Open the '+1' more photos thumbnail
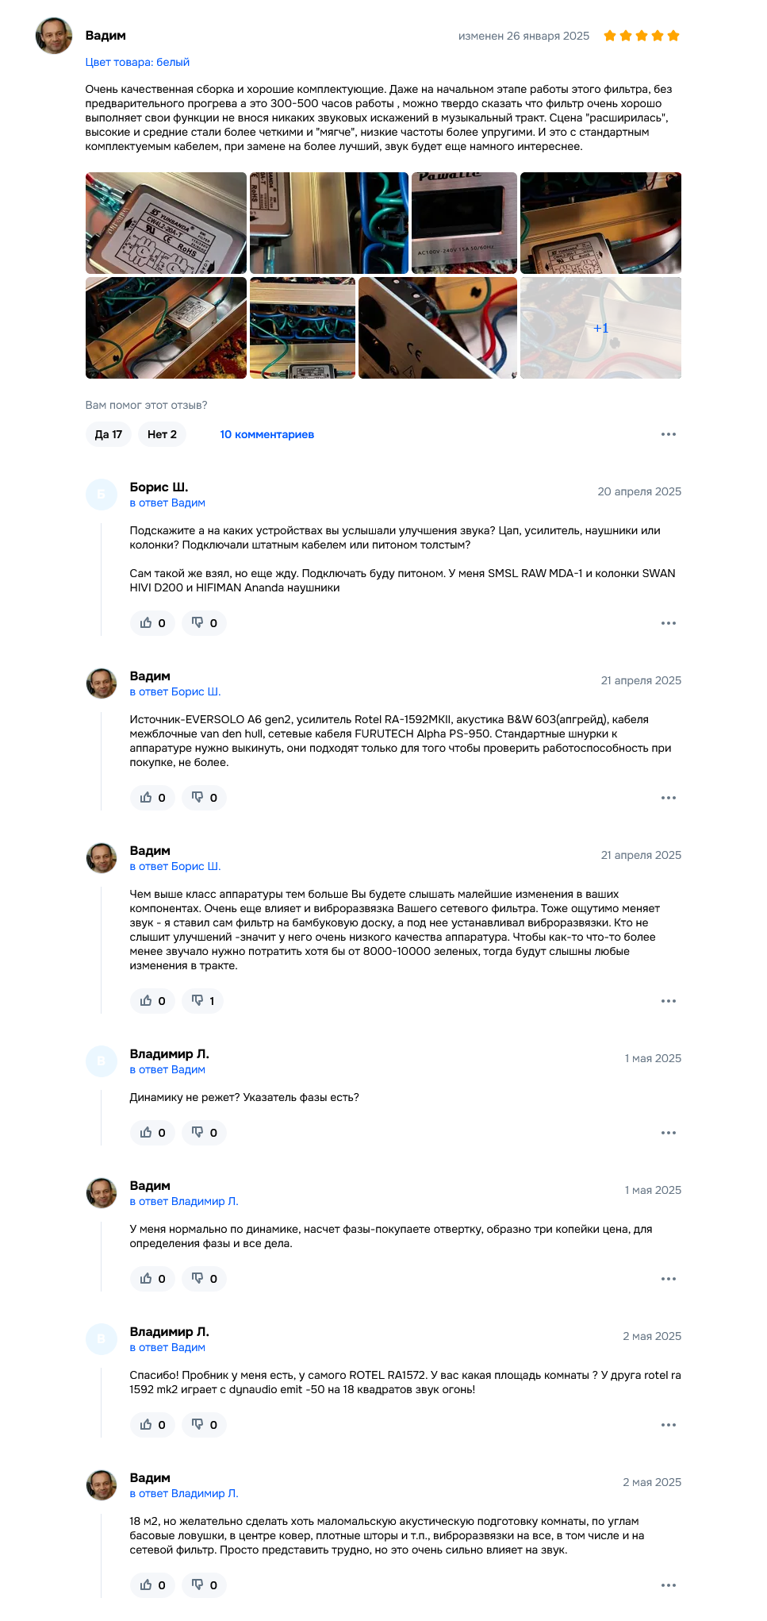767x1621 pixels. point(600,328)
